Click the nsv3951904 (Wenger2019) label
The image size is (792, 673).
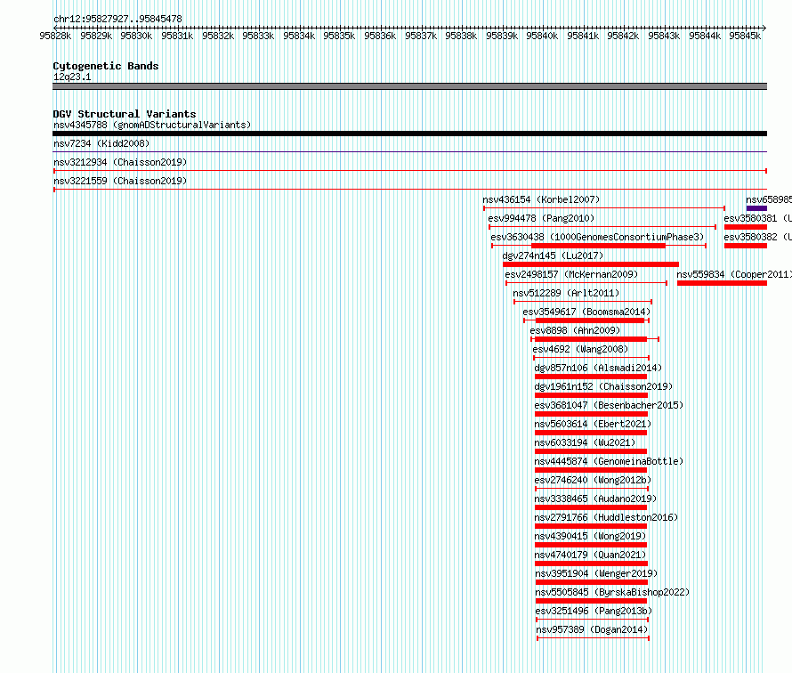point(596,573)
